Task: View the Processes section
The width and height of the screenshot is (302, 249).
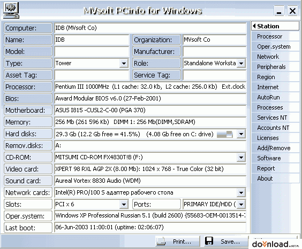Action: pyautogui.click(x=275, y=107)
